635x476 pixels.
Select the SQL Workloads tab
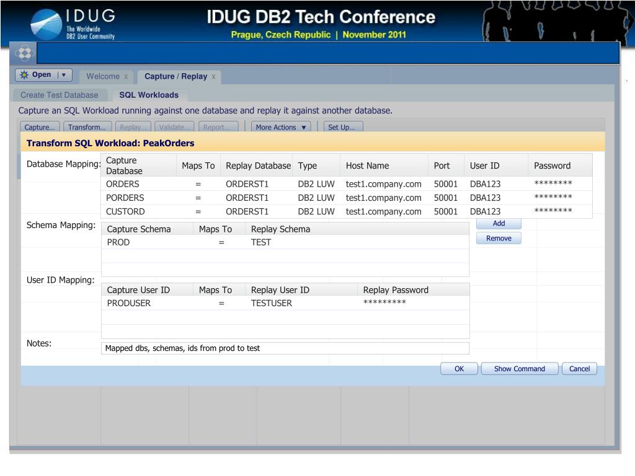(149, 95)
